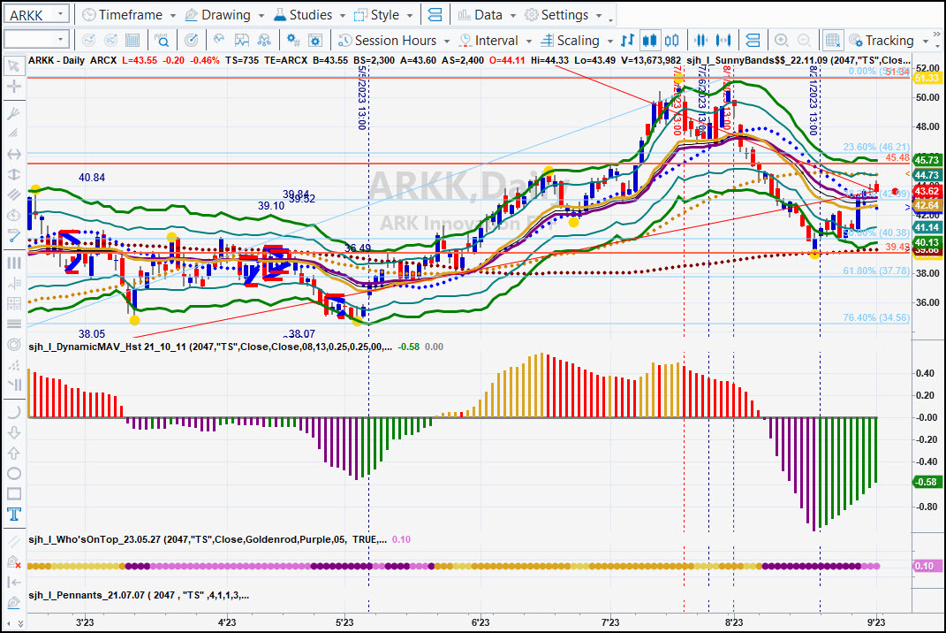Viewport: 946px width, 633px height.
Task: Open the Data menu
Action: pyautogui.click(x=481, y=15)
